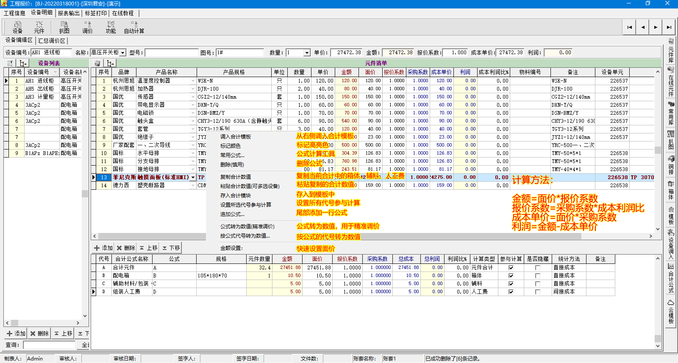This screenshot has height=363, width=678.
Task: Click the component icon left of 元件清单
Action: [x=97, y=63]
